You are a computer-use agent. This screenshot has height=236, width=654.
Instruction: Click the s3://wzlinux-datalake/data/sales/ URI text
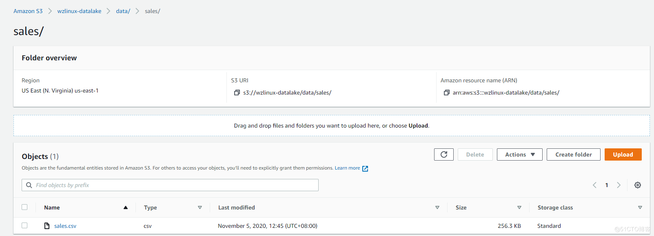click(x=287, y=93)
